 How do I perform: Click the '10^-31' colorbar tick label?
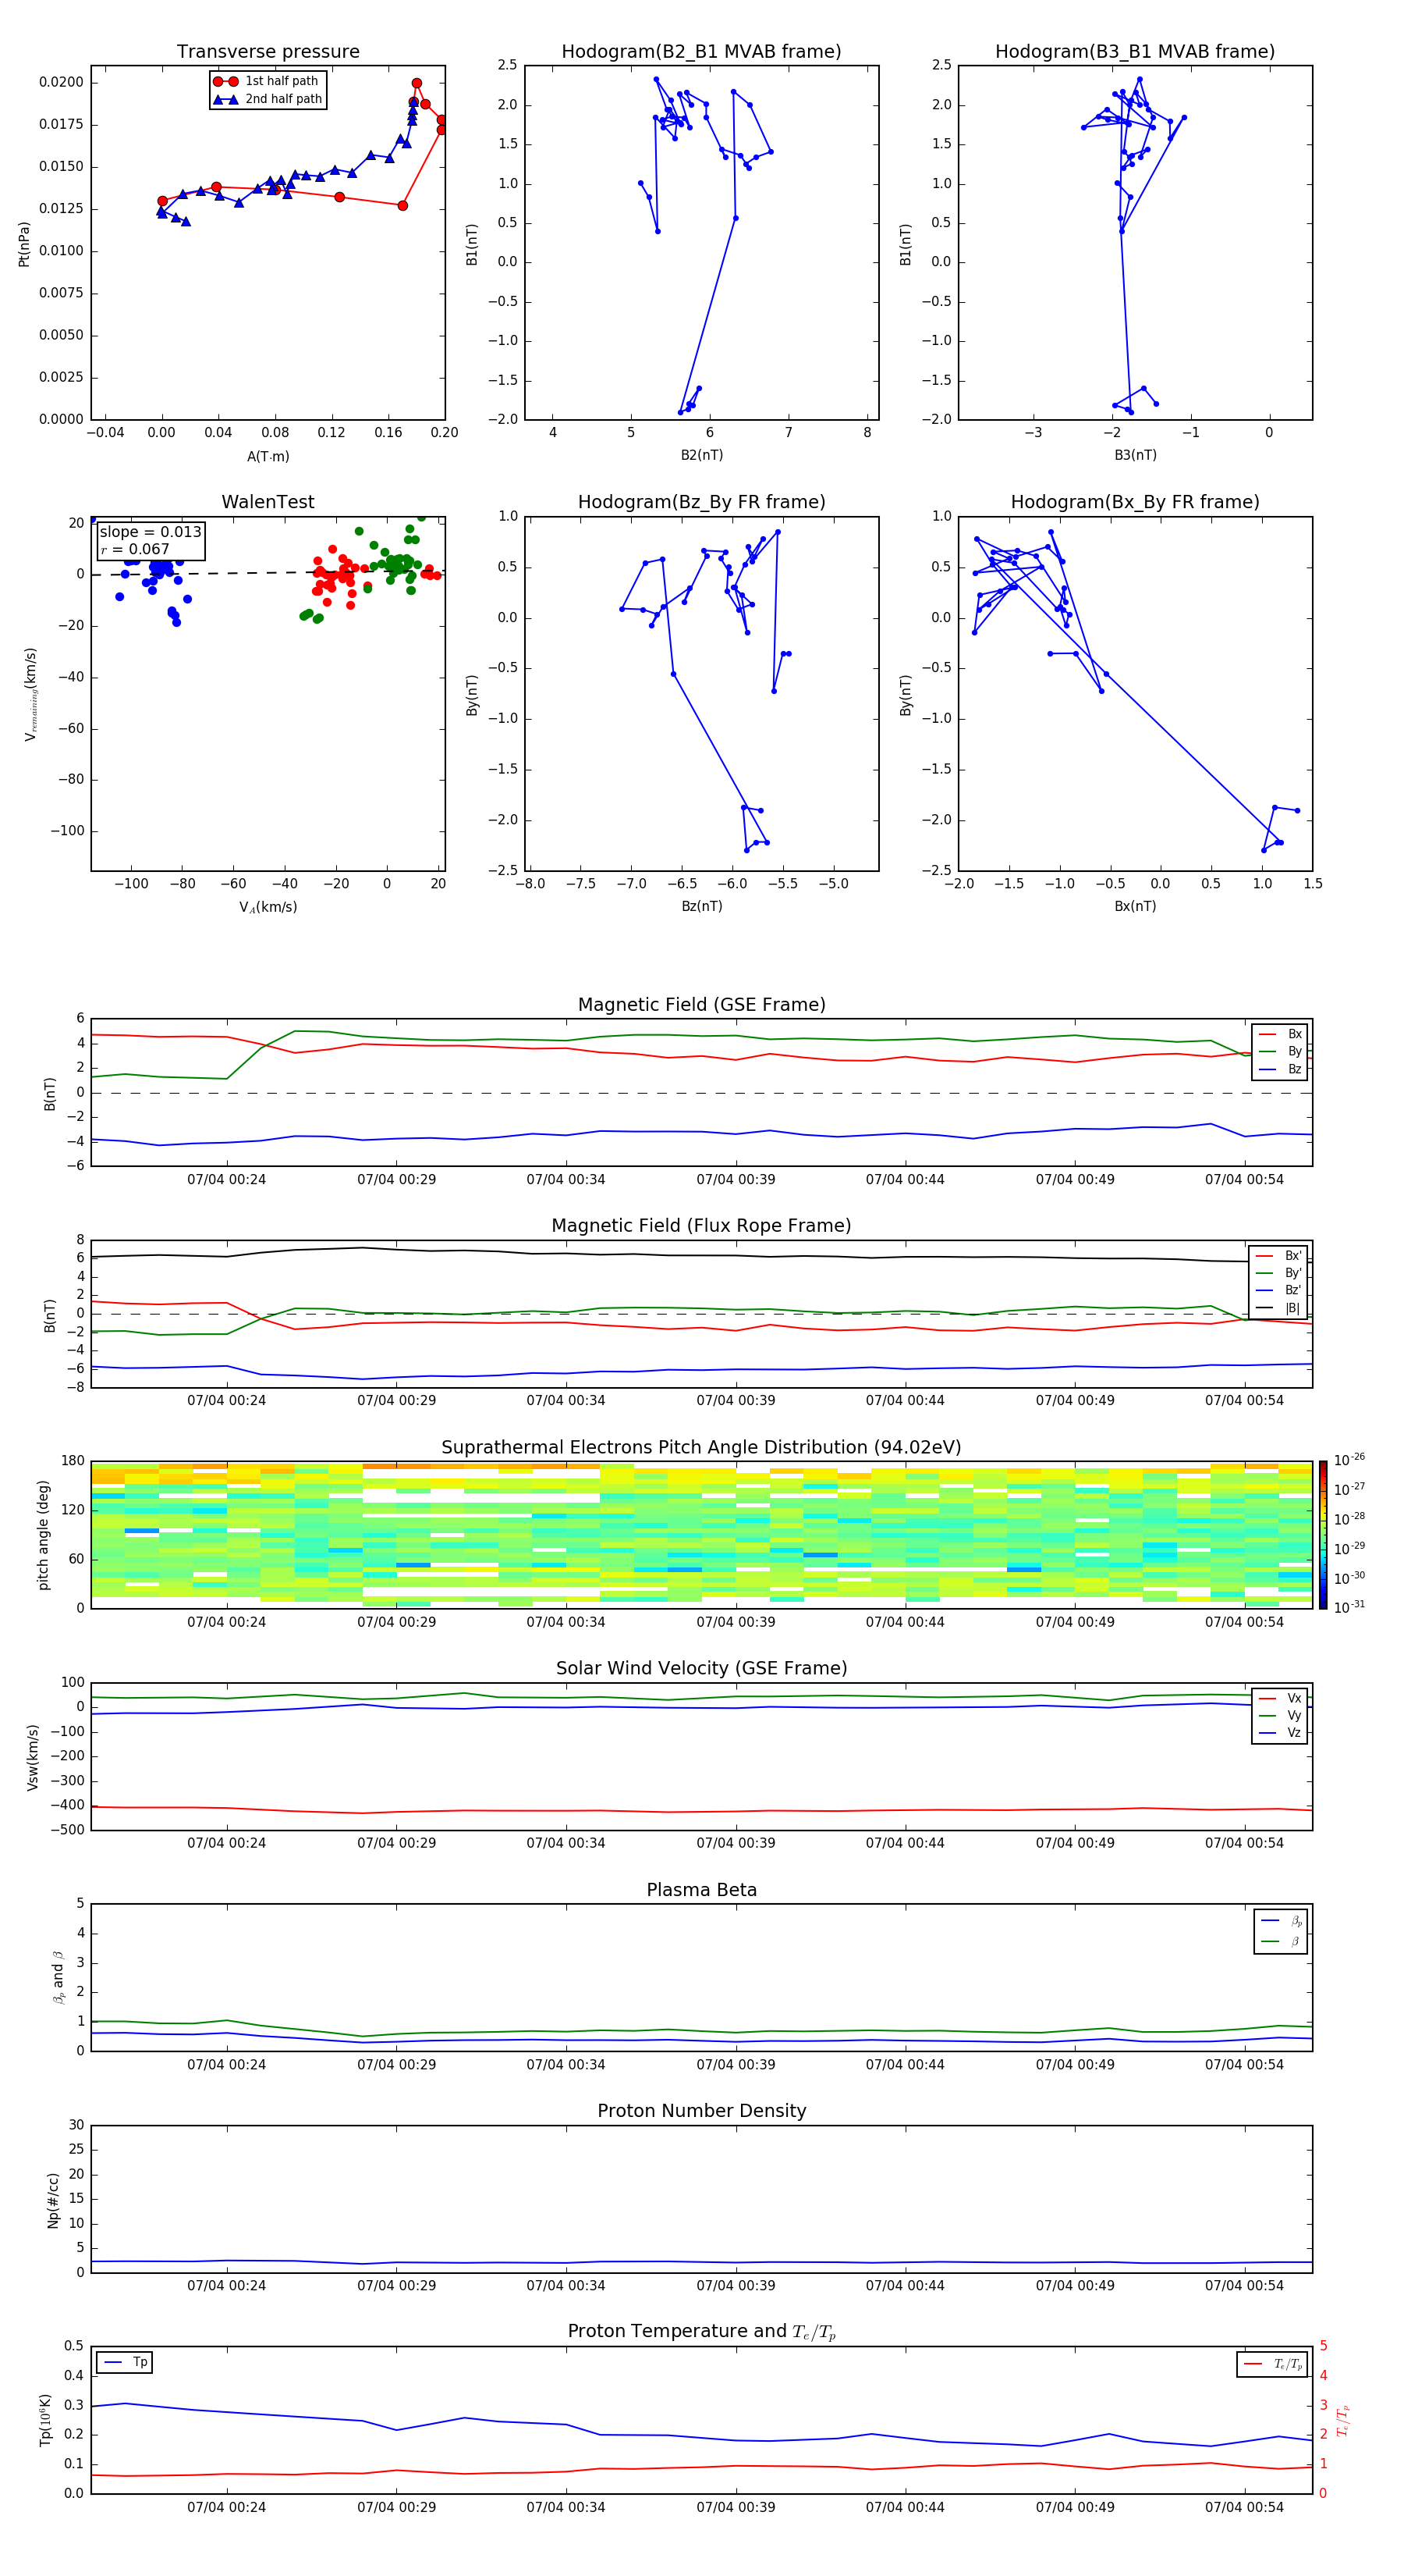coord(1349,1607)
